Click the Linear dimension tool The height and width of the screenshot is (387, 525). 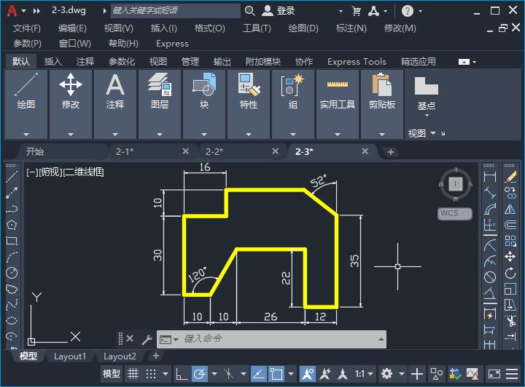490,177
